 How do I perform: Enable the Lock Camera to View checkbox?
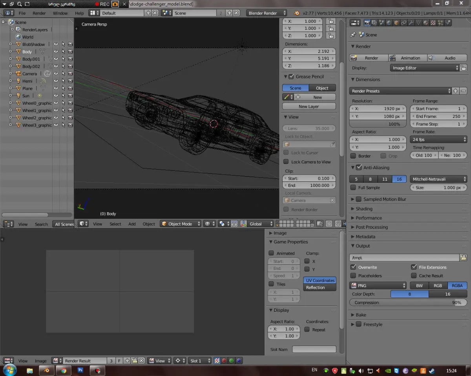[286, 162]
